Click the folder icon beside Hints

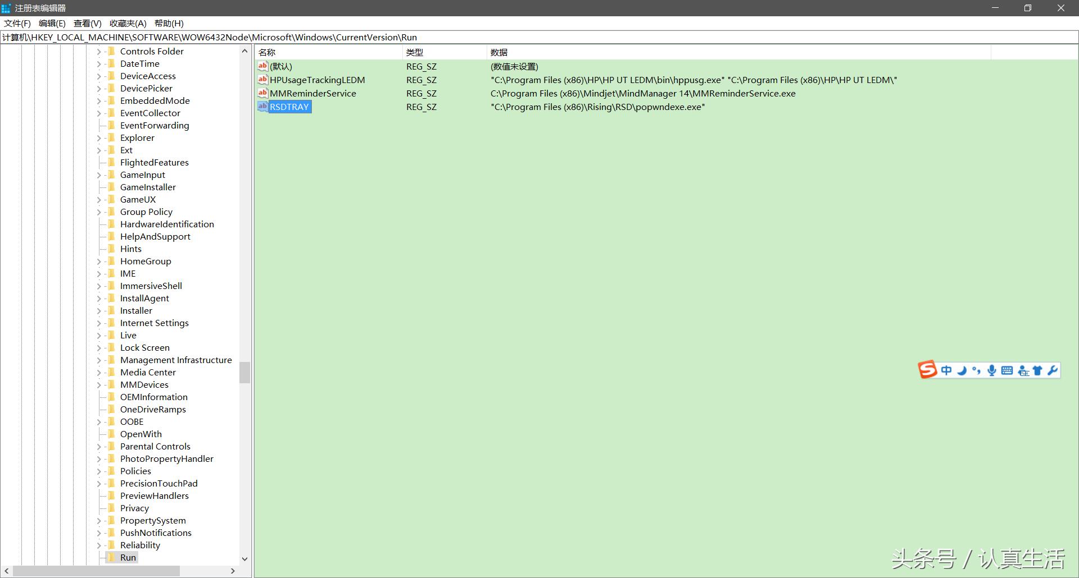coord(111,249)
